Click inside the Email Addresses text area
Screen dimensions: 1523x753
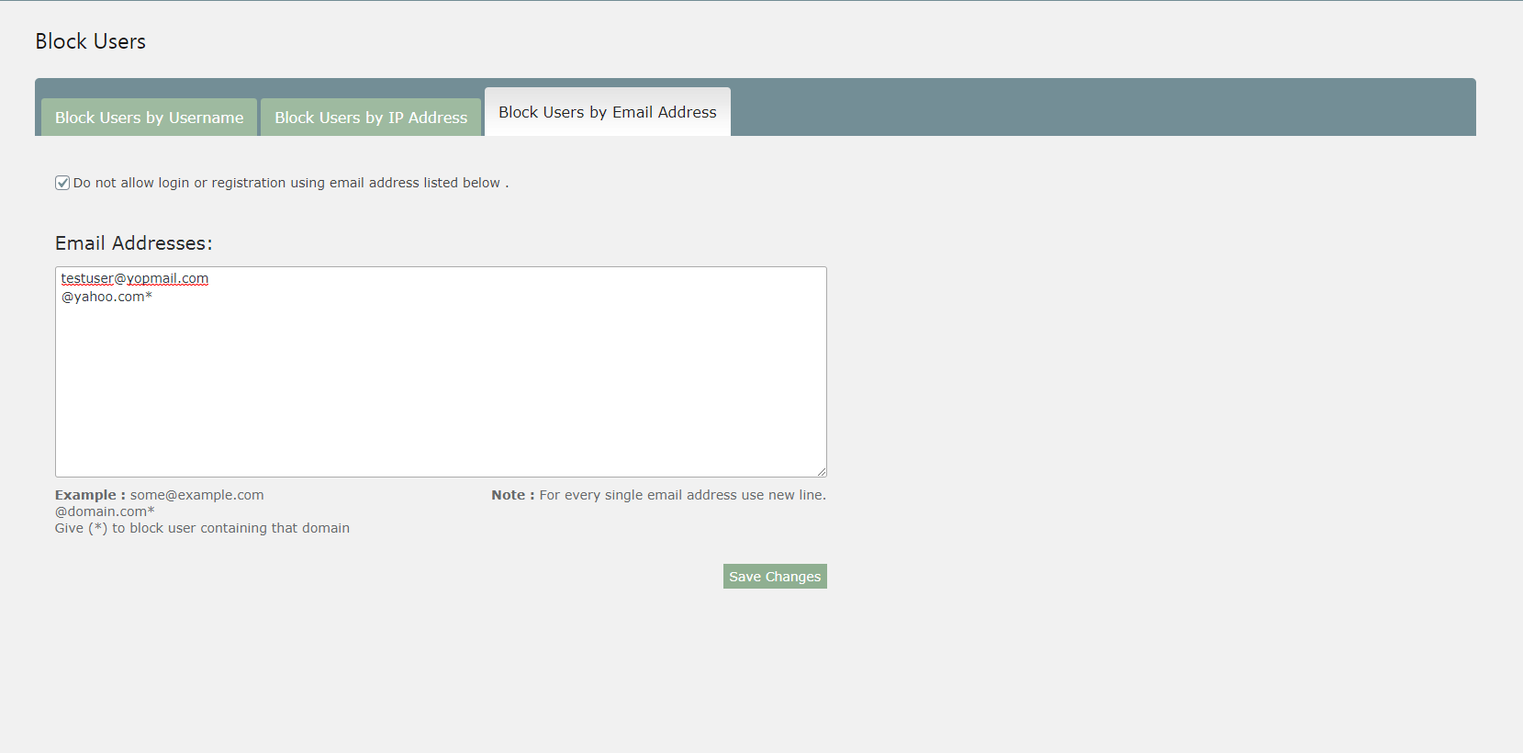pyautogui.click(x=441, y=372)
